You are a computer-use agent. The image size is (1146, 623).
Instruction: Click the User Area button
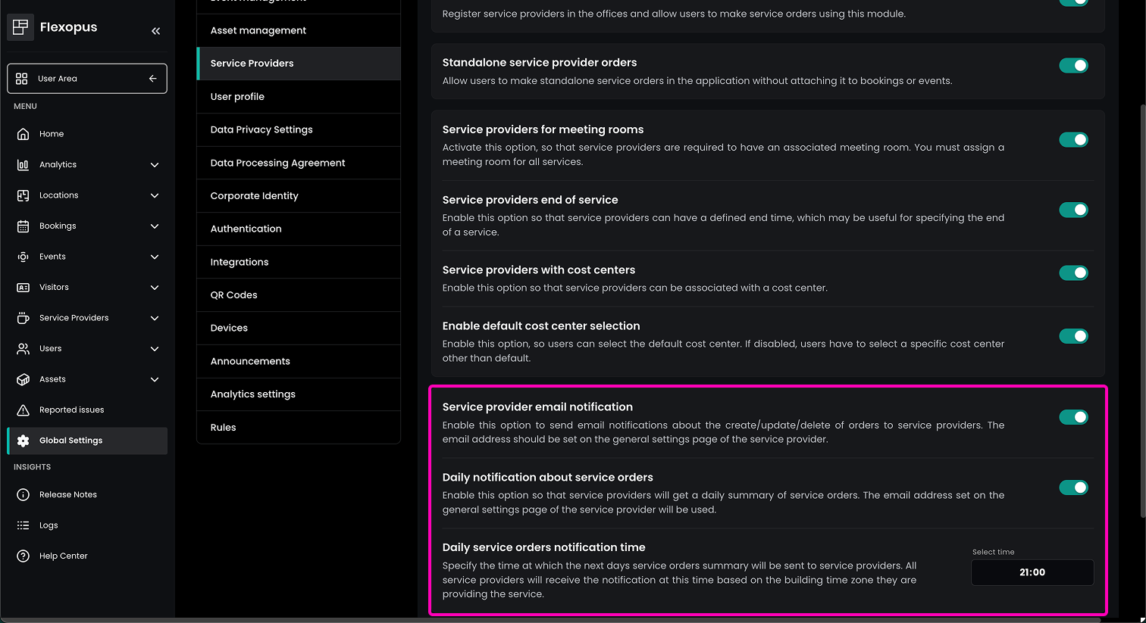point(87,79)
